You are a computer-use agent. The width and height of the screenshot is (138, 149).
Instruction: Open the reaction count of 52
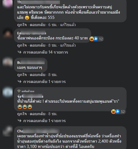(123, 112)
